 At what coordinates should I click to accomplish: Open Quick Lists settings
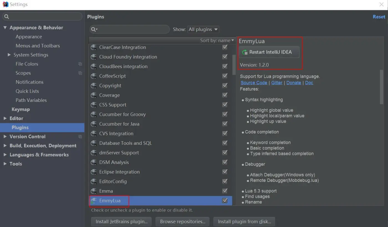point(27,91)
